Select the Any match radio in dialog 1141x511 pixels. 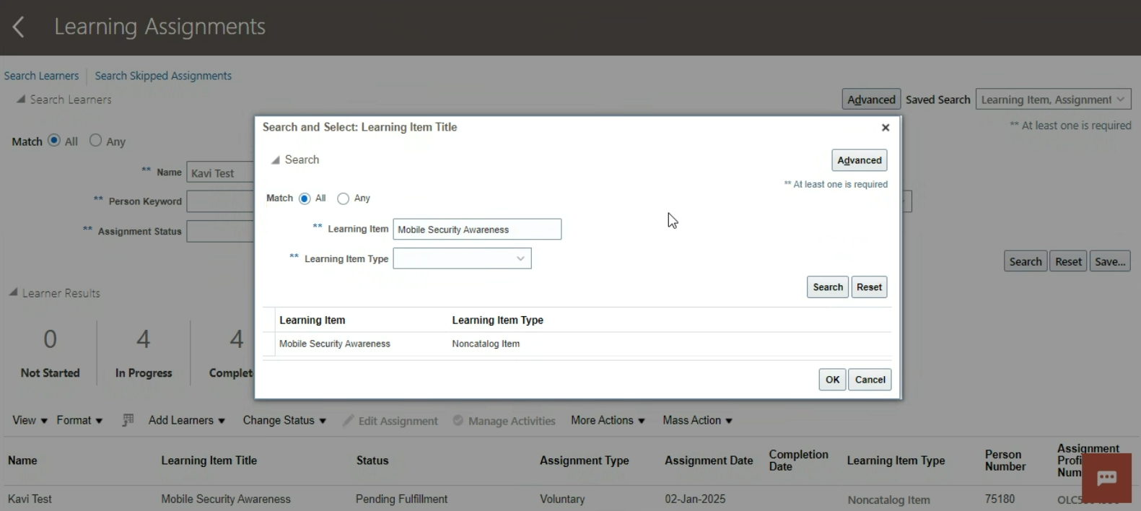click(344, 198)
